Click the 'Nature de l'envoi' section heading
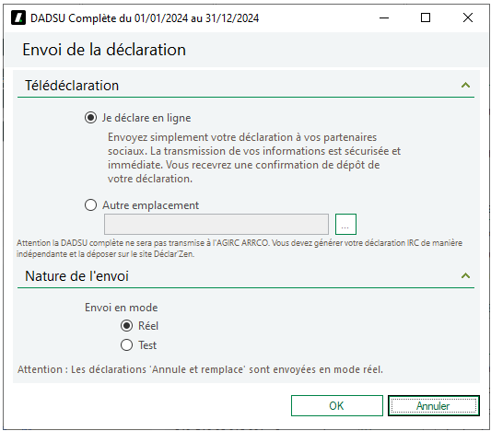The image size is (491, 431). (76, 276)
